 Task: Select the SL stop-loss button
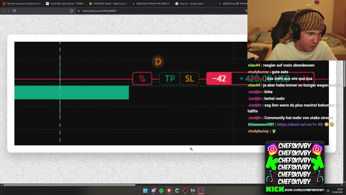tap(189, 79)
